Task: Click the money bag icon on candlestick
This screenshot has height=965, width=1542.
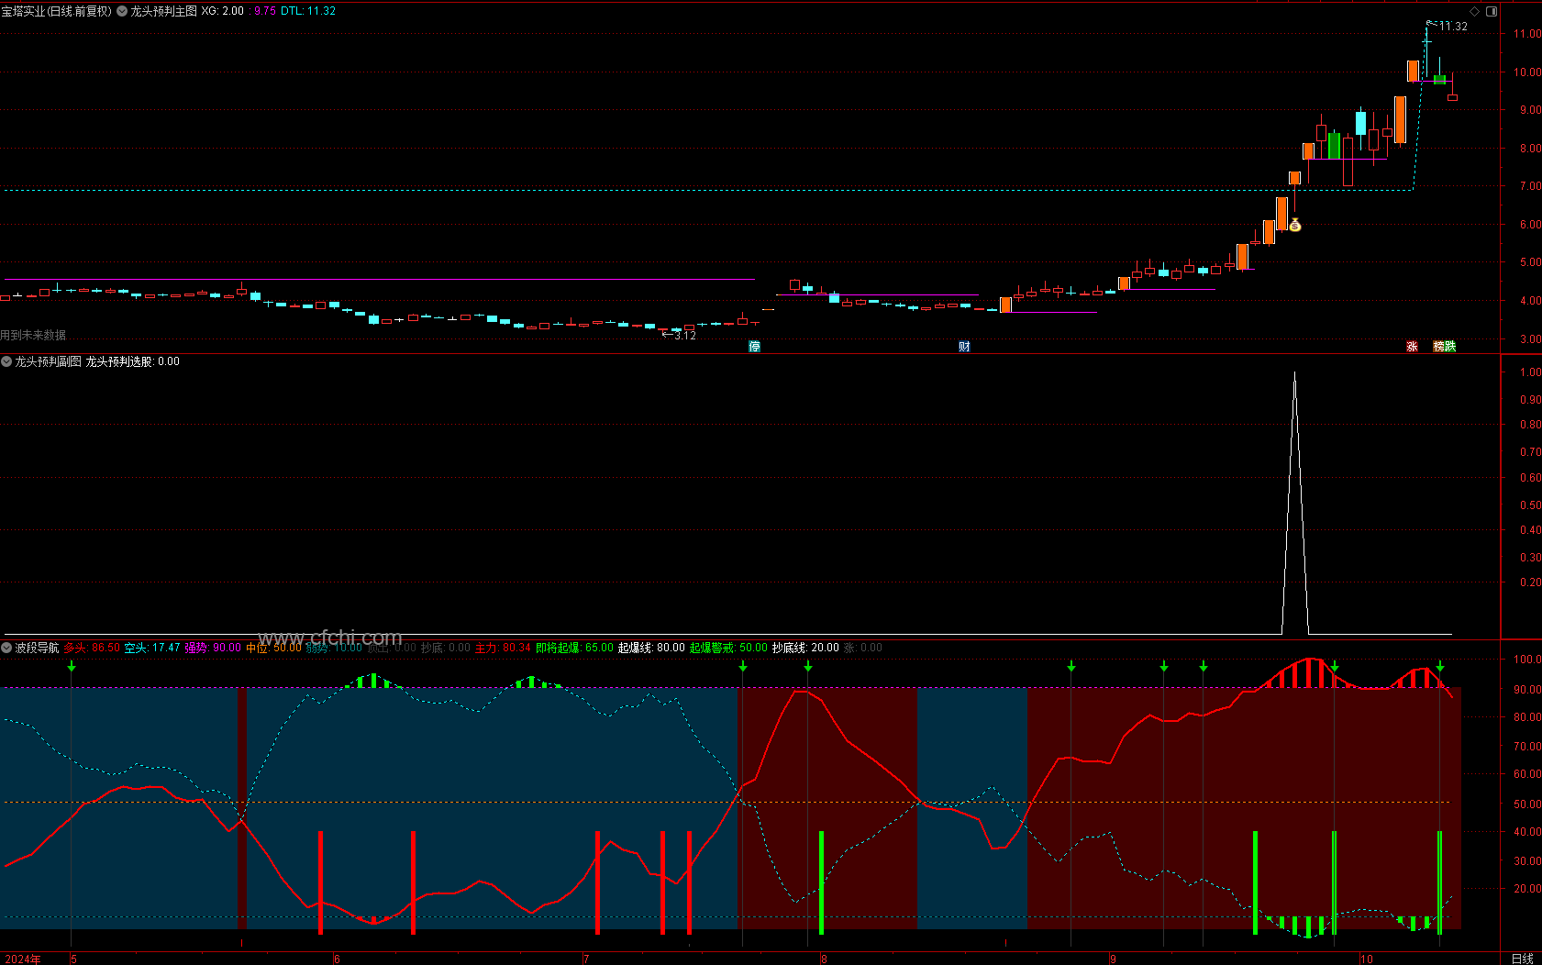Action: click(x=1295, y=225)
